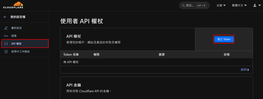Go back using the arrow beside 我的設定檔

point(5,17)
